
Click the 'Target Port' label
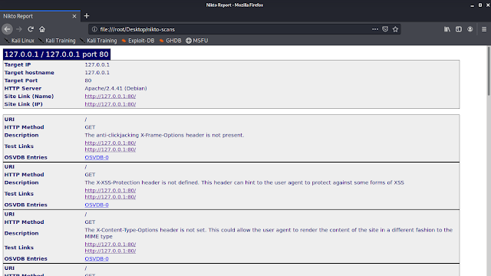21,80
